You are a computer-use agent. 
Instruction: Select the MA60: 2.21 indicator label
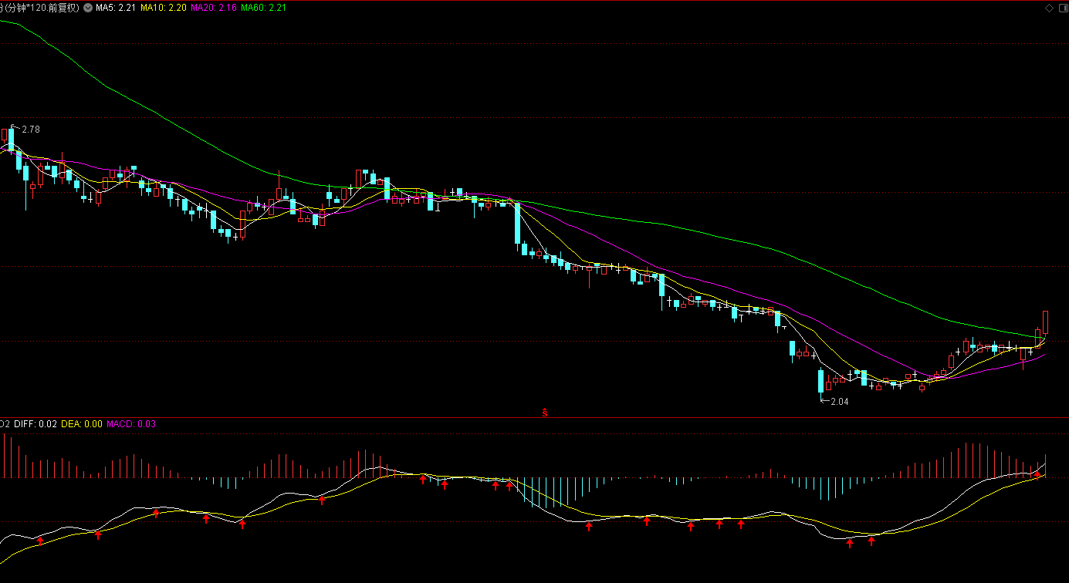point(264,7)
